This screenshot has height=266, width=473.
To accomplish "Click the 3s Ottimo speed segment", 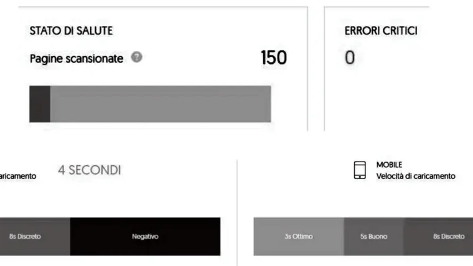I will 299,236.
